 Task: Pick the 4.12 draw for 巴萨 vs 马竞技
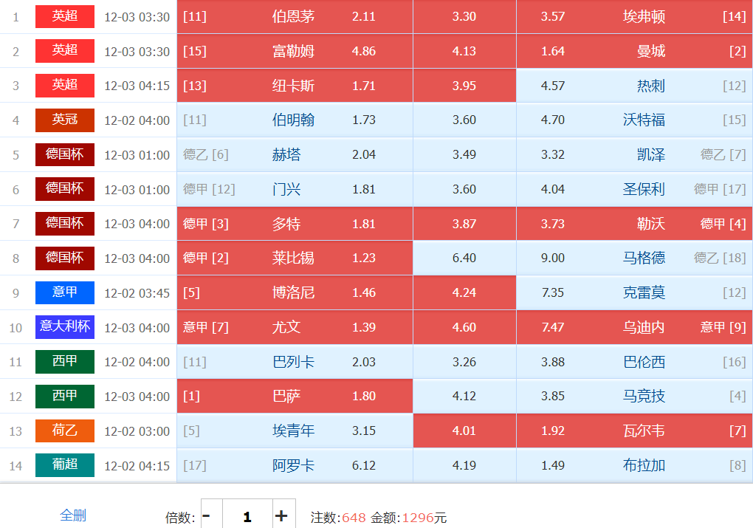[x=464, y=396]
